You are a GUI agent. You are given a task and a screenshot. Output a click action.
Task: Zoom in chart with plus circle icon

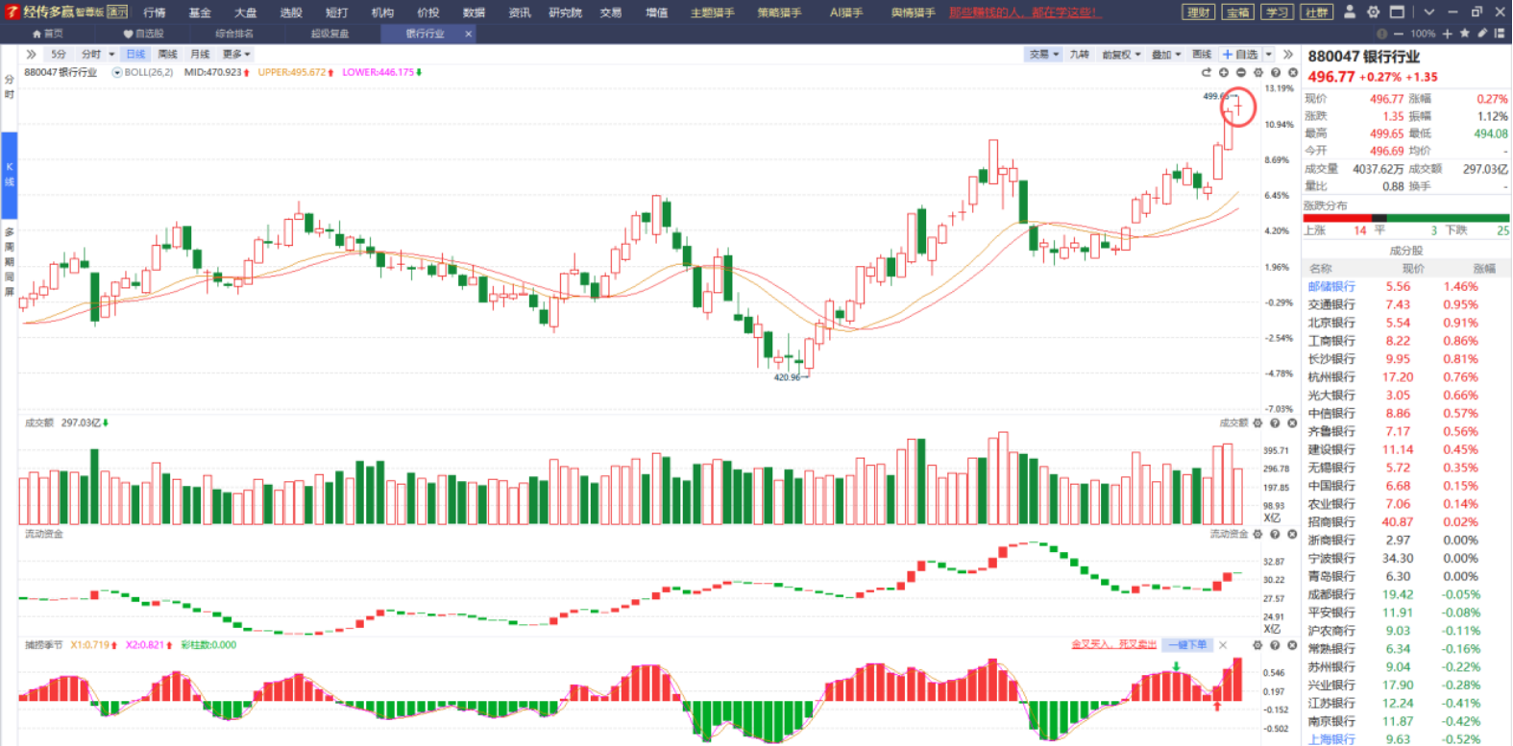pyautogui.click(x=1223, y=72)
